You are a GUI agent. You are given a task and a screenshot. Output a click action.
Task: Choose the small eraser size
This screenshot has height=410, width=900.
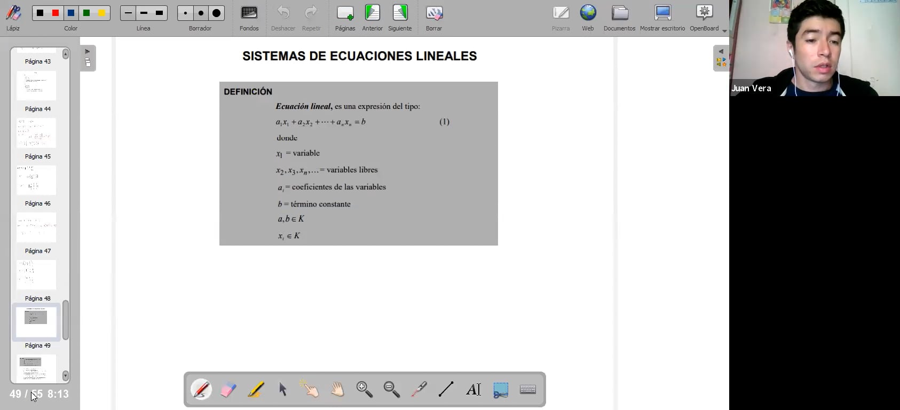tap(185, 13)
